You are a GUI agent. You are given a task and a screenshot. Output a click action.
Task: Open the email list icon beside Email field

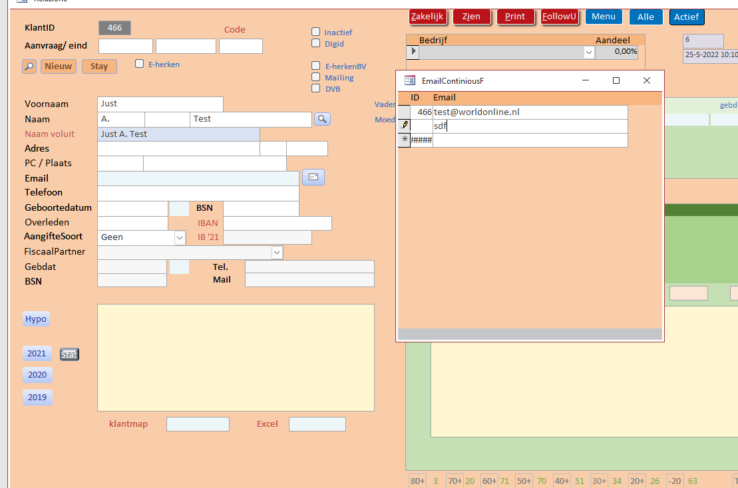[313, 178]
